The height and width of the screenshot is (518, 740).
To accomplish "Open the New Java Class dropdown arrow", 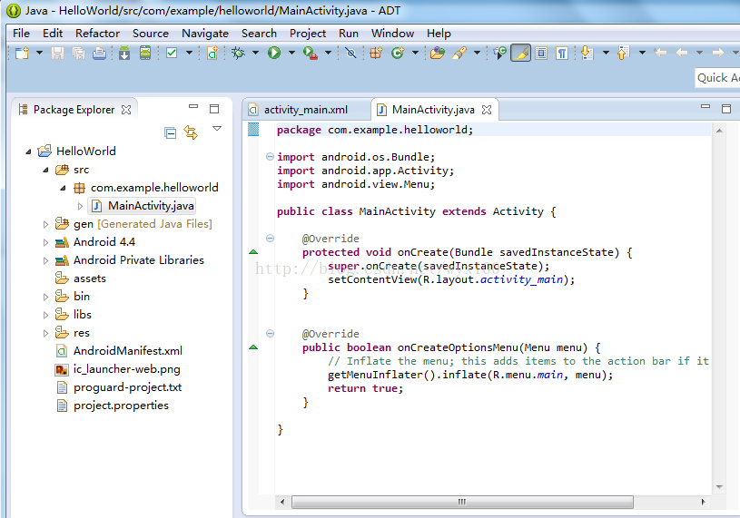I will pos(415,53).
